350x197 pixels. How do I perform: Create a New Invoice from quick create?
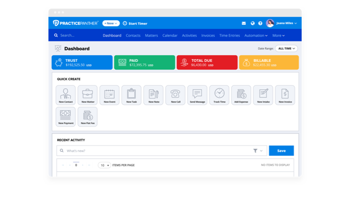(285, 95)
